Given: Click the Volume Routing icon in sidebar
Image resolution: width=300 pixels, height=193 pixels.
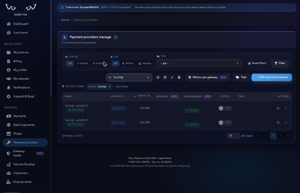Looking at the screenshot, I should (x=9, y=164).
